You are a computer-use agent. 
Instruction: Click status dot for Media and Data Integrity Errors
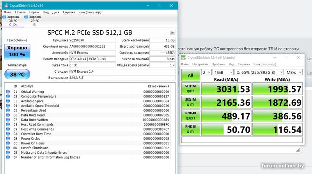(8, 153)
